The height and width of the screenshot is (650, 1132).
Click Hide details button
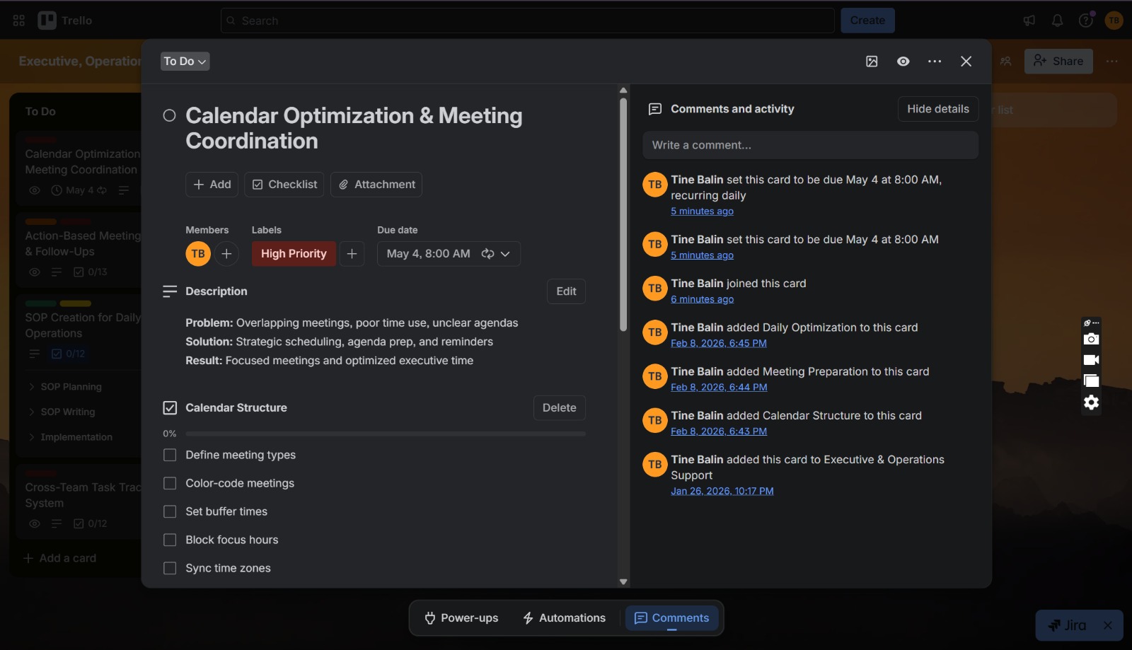coord(938,109)
